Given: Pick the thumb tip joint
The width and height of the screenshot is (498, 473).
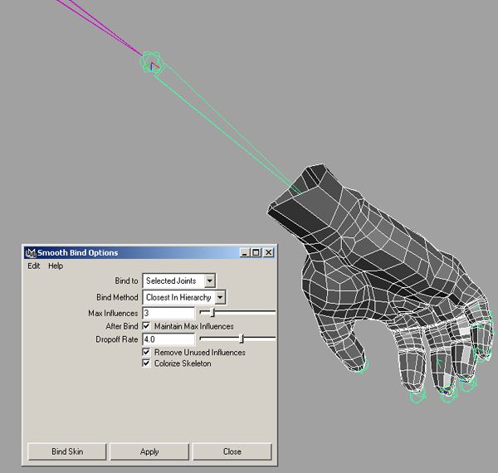Looking at the screenshot, I should pos(359,367).
